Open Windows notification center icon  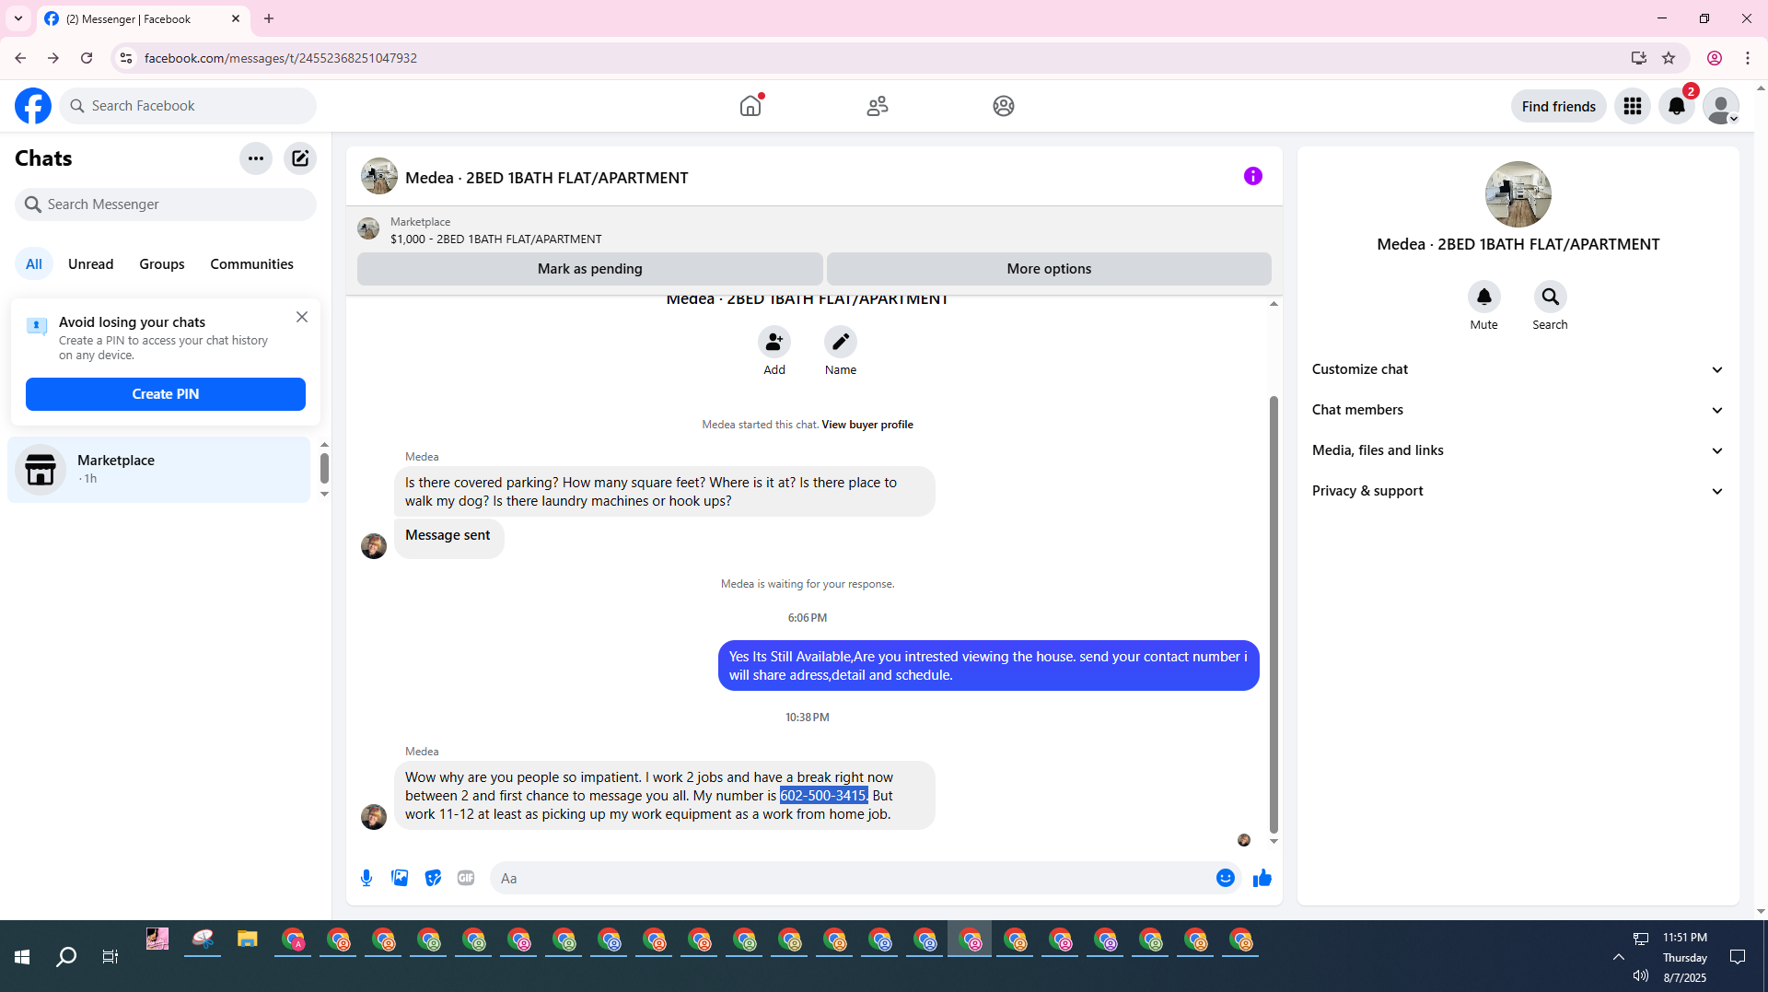(1738, 957)
